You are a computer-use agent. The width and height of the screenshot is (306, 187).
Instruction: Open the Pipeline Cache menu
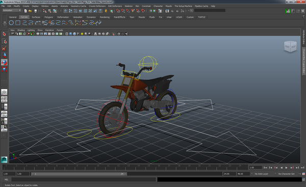pos(201,6)
